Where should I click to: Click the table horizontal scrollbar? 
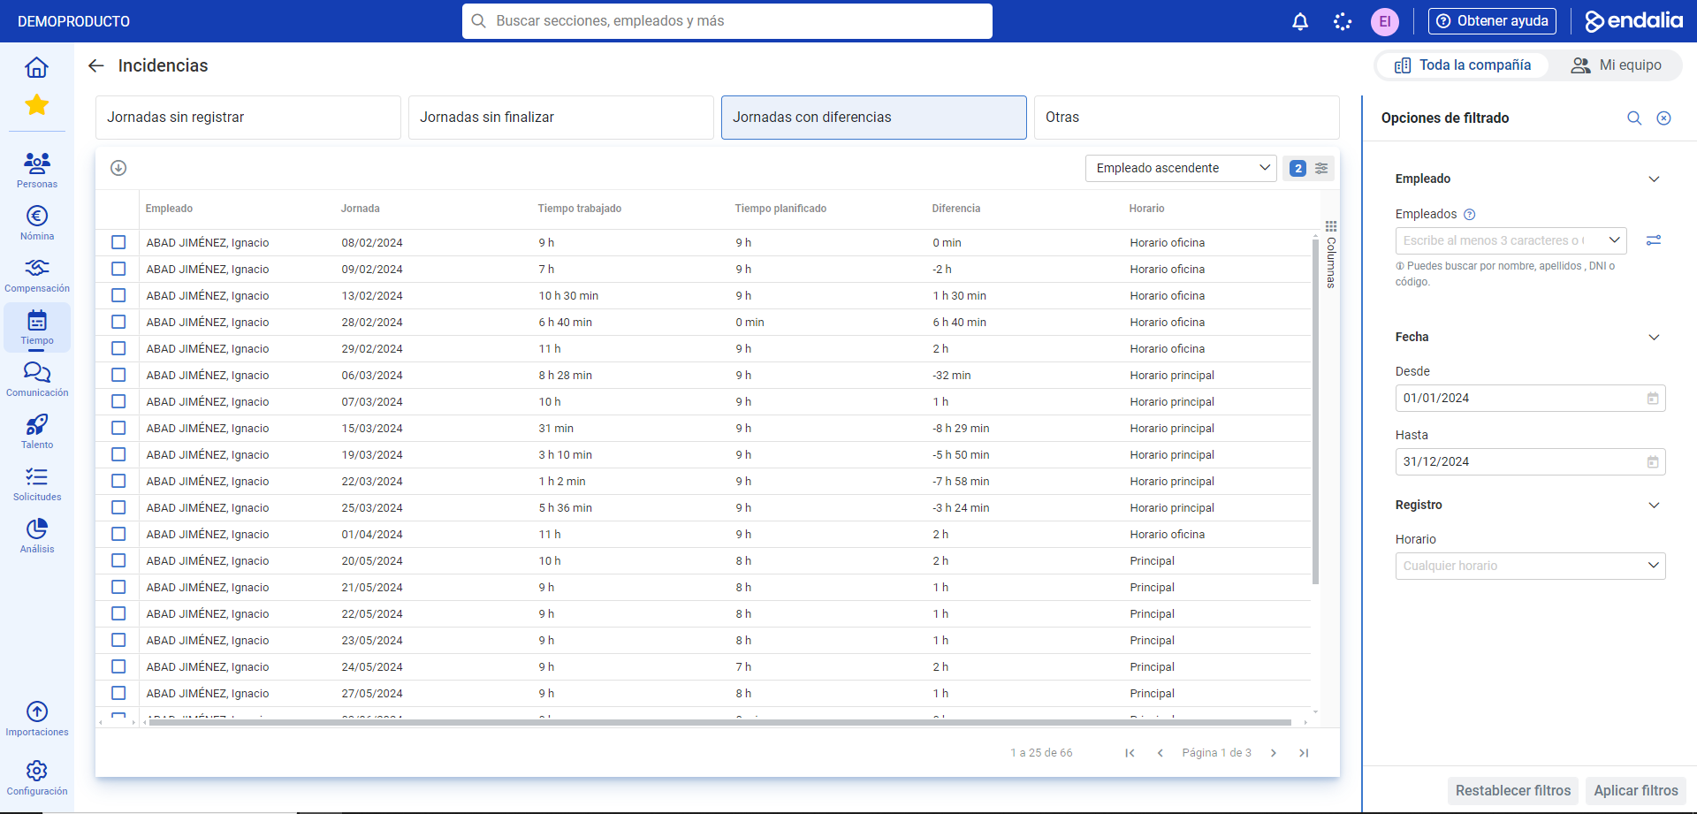(720, 722)
